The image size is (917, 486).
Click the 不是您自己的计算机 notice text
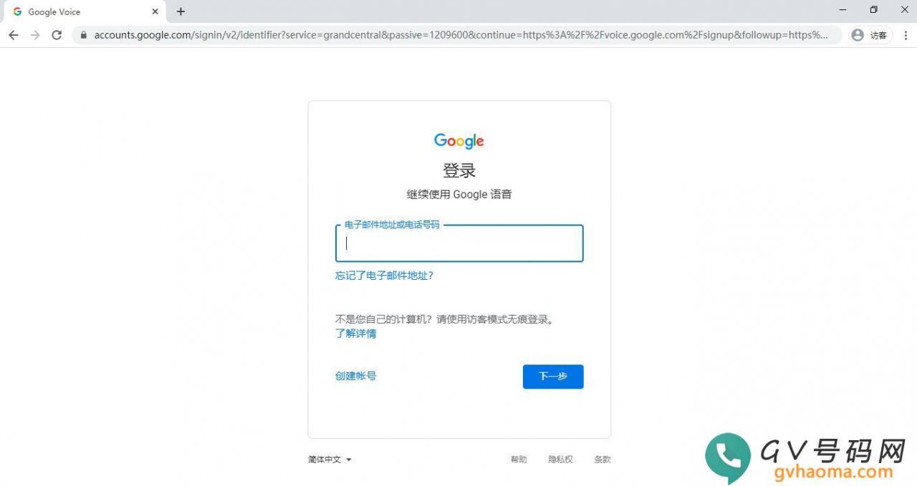[446, 319]
